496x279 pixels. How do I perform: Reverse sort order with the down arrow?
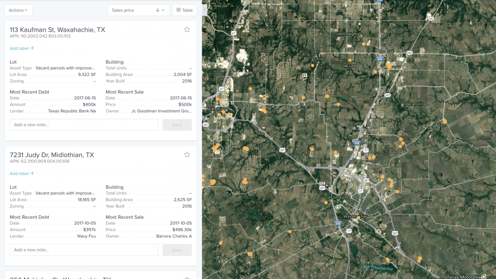pyautogui.click(x=157, y=10)
